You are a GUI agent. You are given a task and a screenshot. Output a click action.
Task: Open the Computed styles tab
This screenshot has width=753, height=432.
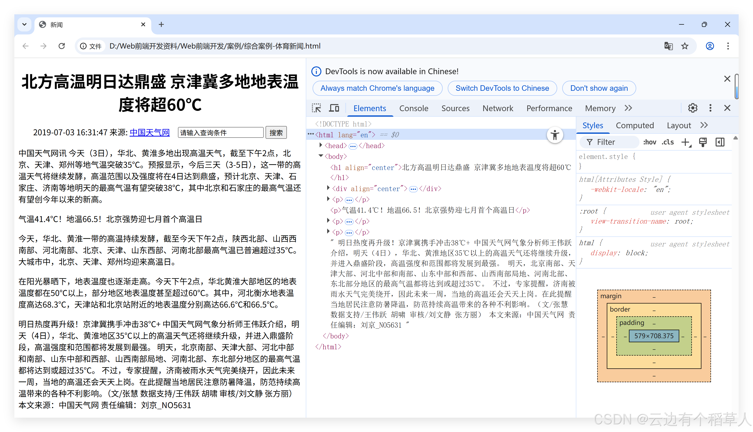(x=635, y=125)
